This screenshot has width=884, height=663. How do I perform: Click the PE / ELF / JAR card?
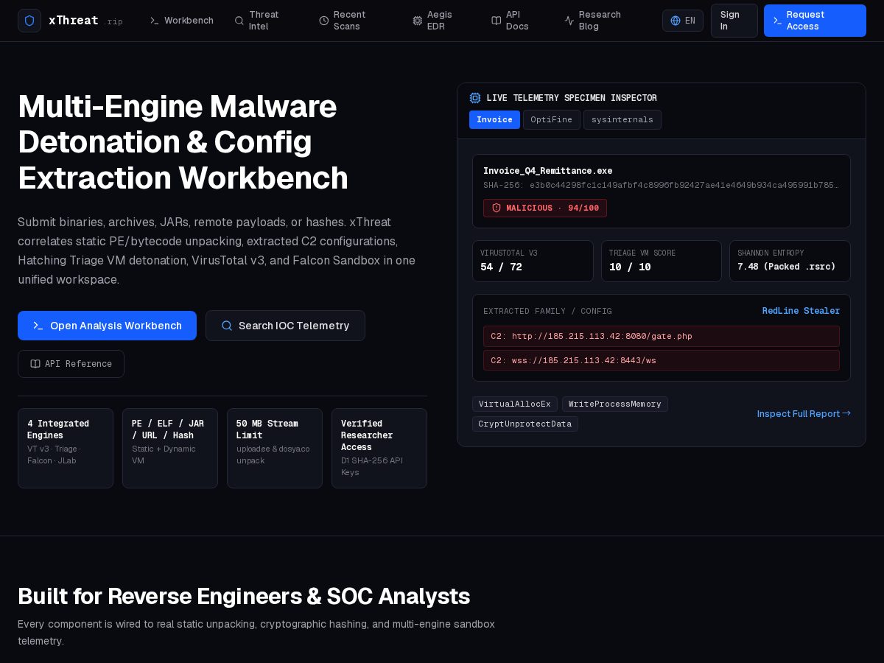170,448
